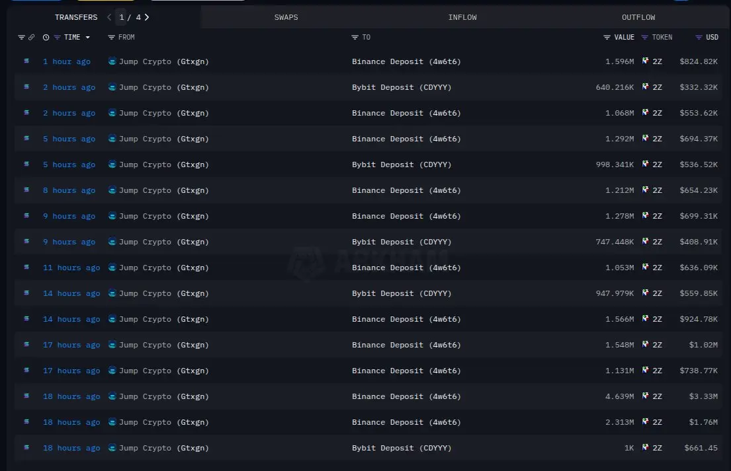This screenshot has height=471, width=731.
Task: Select the value 1.566M
Action: [x=619, y=319]
